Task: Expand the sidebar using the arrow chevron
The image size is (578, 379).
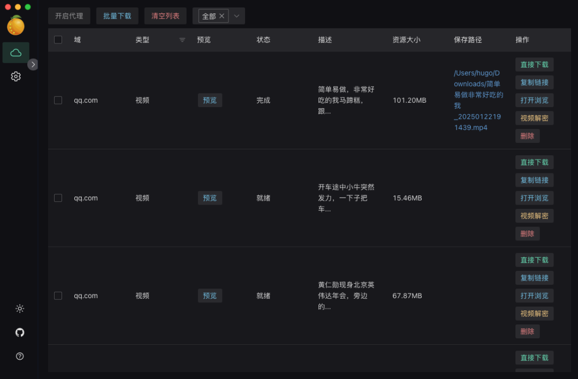Action: click(x=33, y=65)
